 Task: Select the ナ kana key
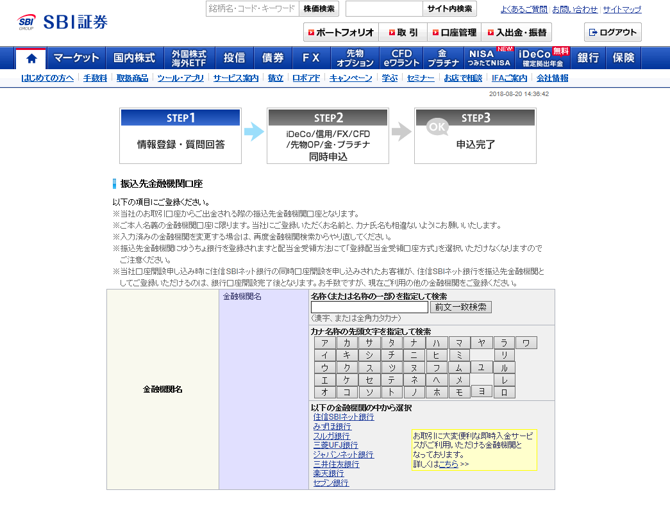click(414, 343)
